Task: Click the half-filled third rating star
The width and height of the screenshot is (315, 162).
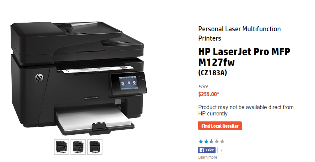Action: [x=211, y=141]
